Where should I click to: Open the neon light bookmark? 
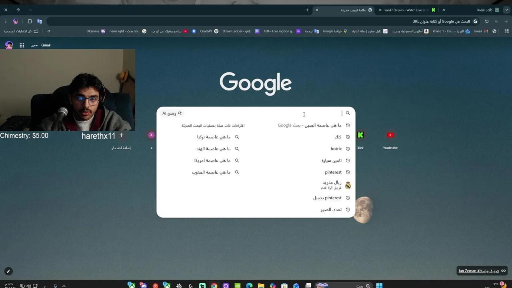pyautogui.click(x=128, y=31)
